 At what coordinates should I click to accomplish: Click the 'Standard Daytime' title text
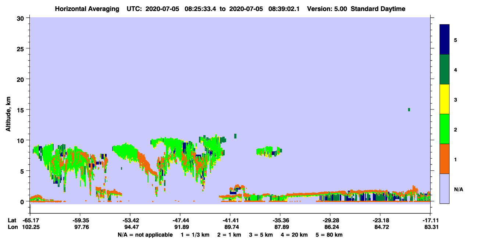[x=378, y=9]
